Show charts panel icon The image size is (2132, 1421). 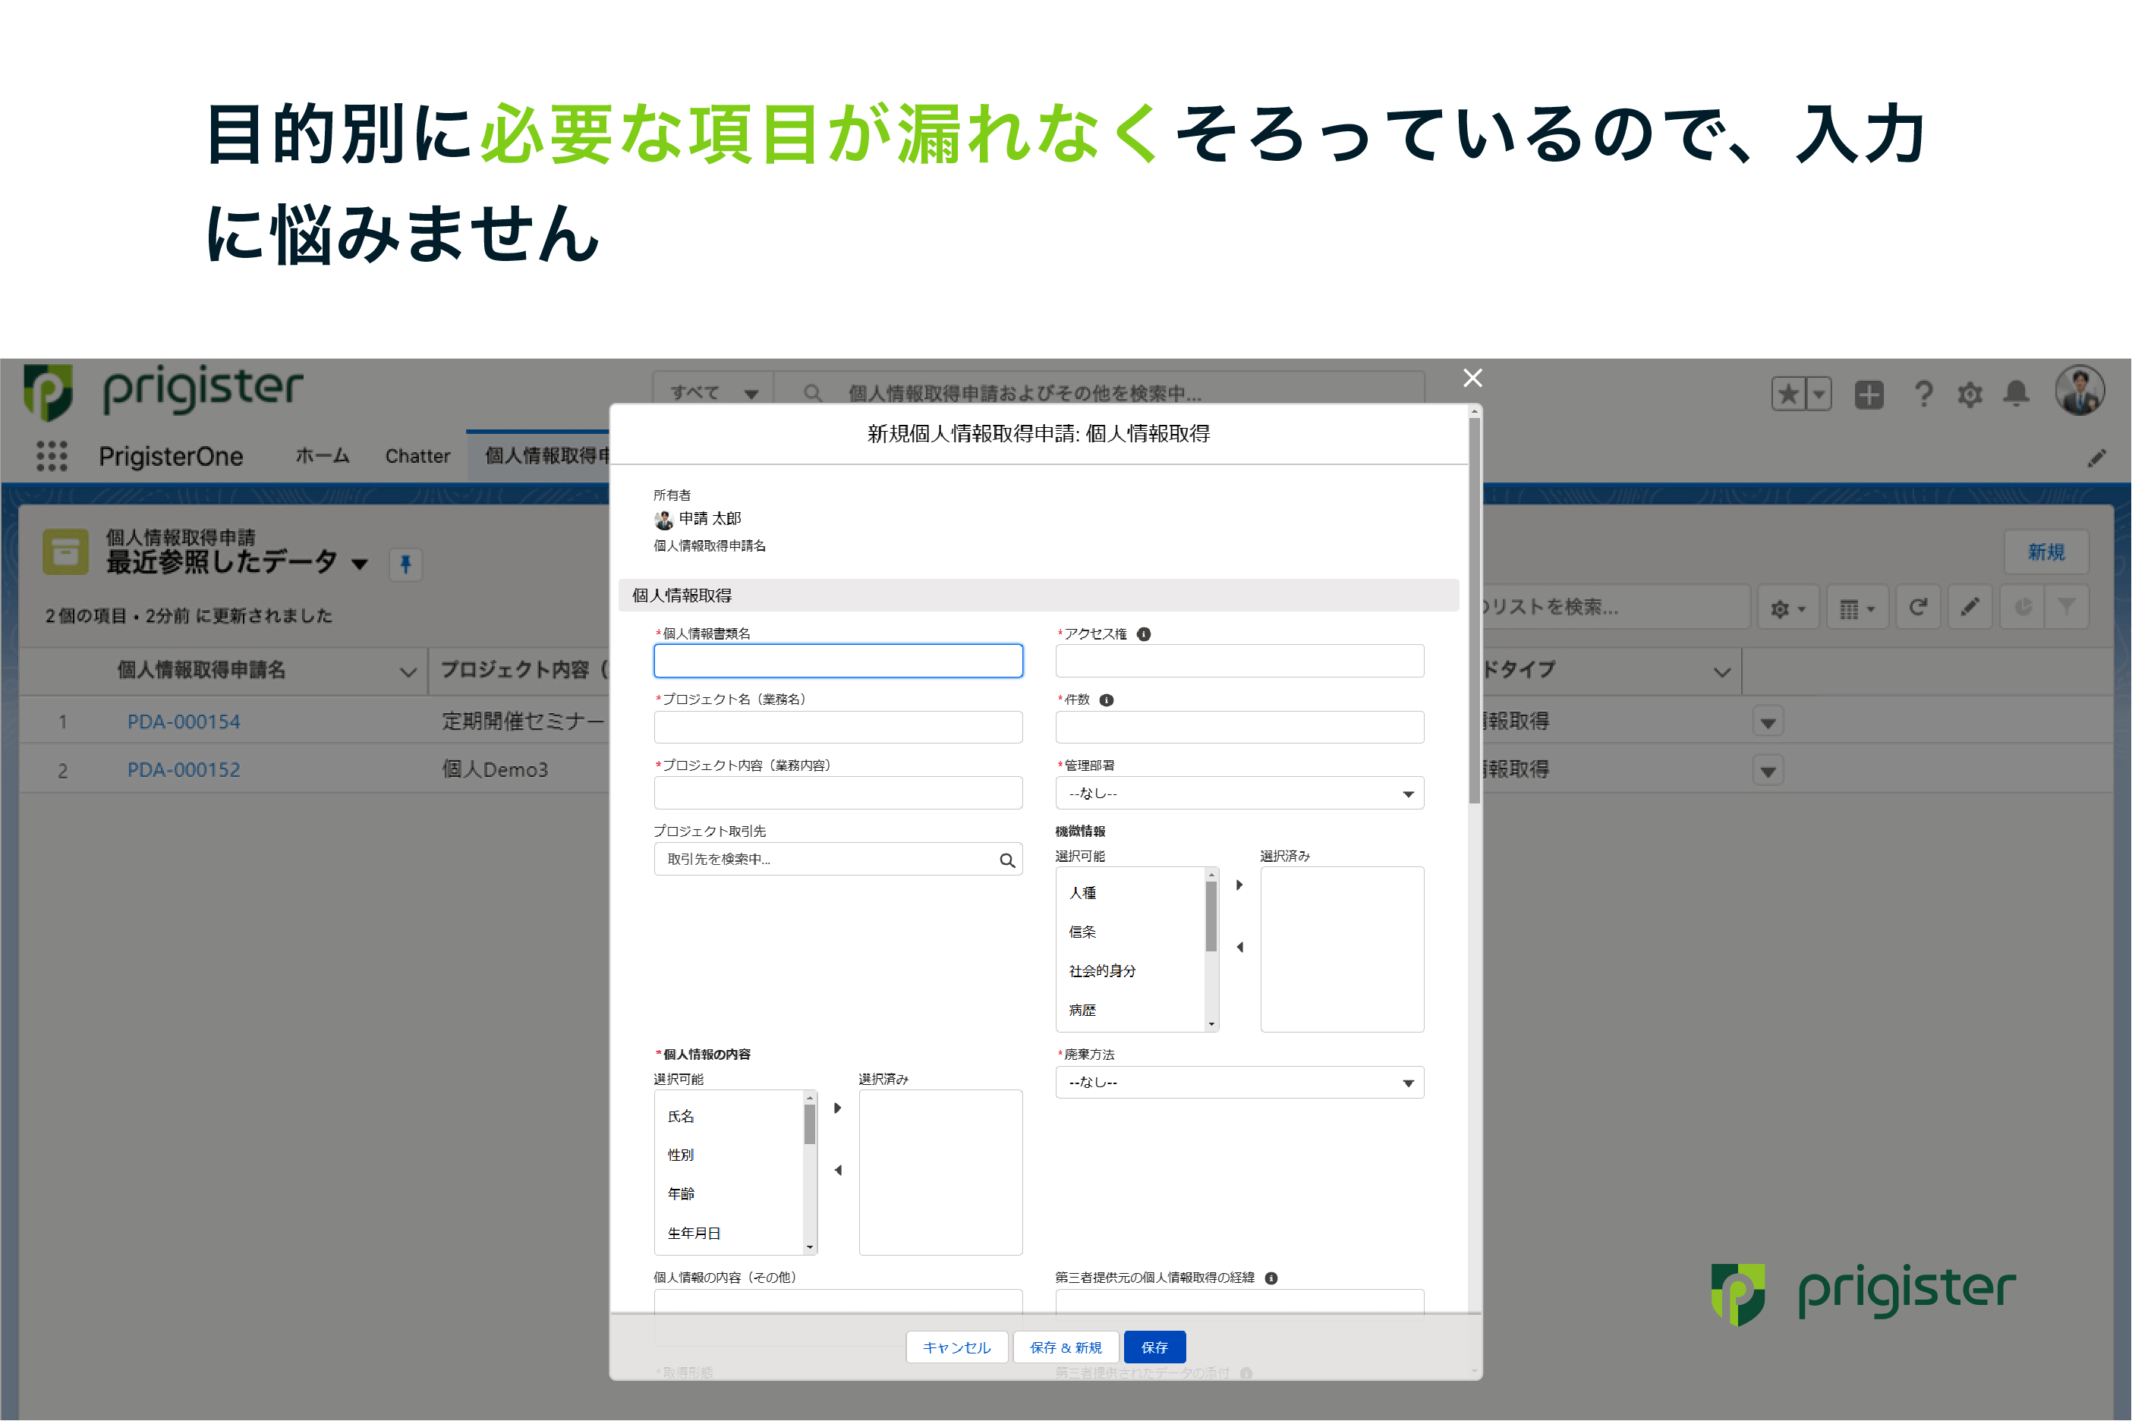click(x=2022, y=607)
